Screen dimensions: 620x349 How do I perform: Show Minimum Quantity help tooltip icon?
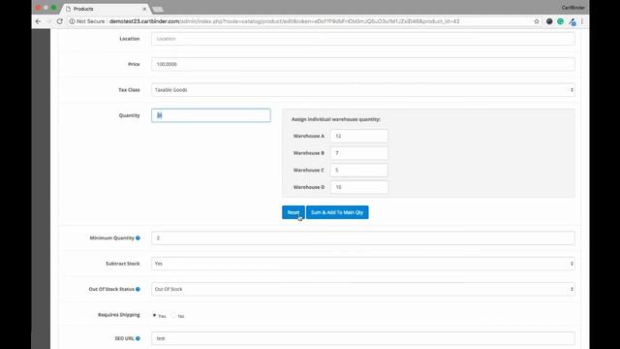pos(138,238)
